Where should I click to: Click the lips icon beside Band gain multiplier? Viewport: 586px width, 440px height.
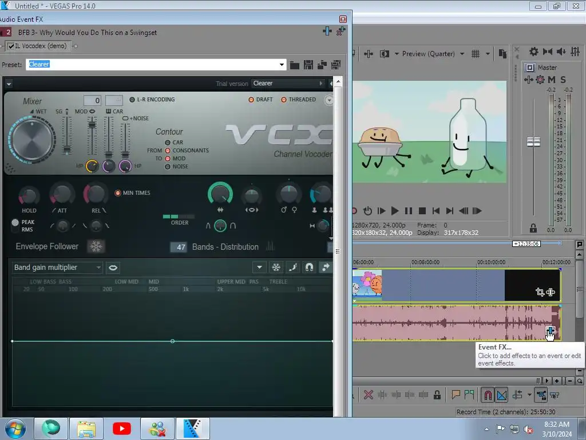pos(113,268)
